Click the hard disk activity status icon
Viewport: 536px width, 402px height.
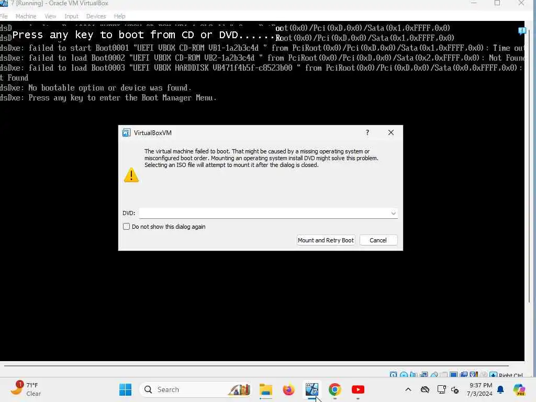click(394, 375)
